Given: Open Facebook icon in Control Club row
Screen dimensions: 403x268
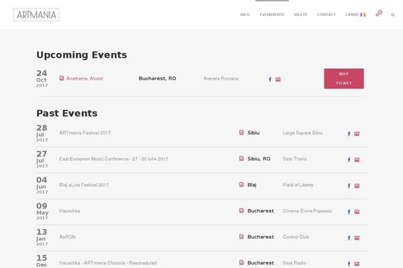Looking at the screenshot, I should pos(349,238).
